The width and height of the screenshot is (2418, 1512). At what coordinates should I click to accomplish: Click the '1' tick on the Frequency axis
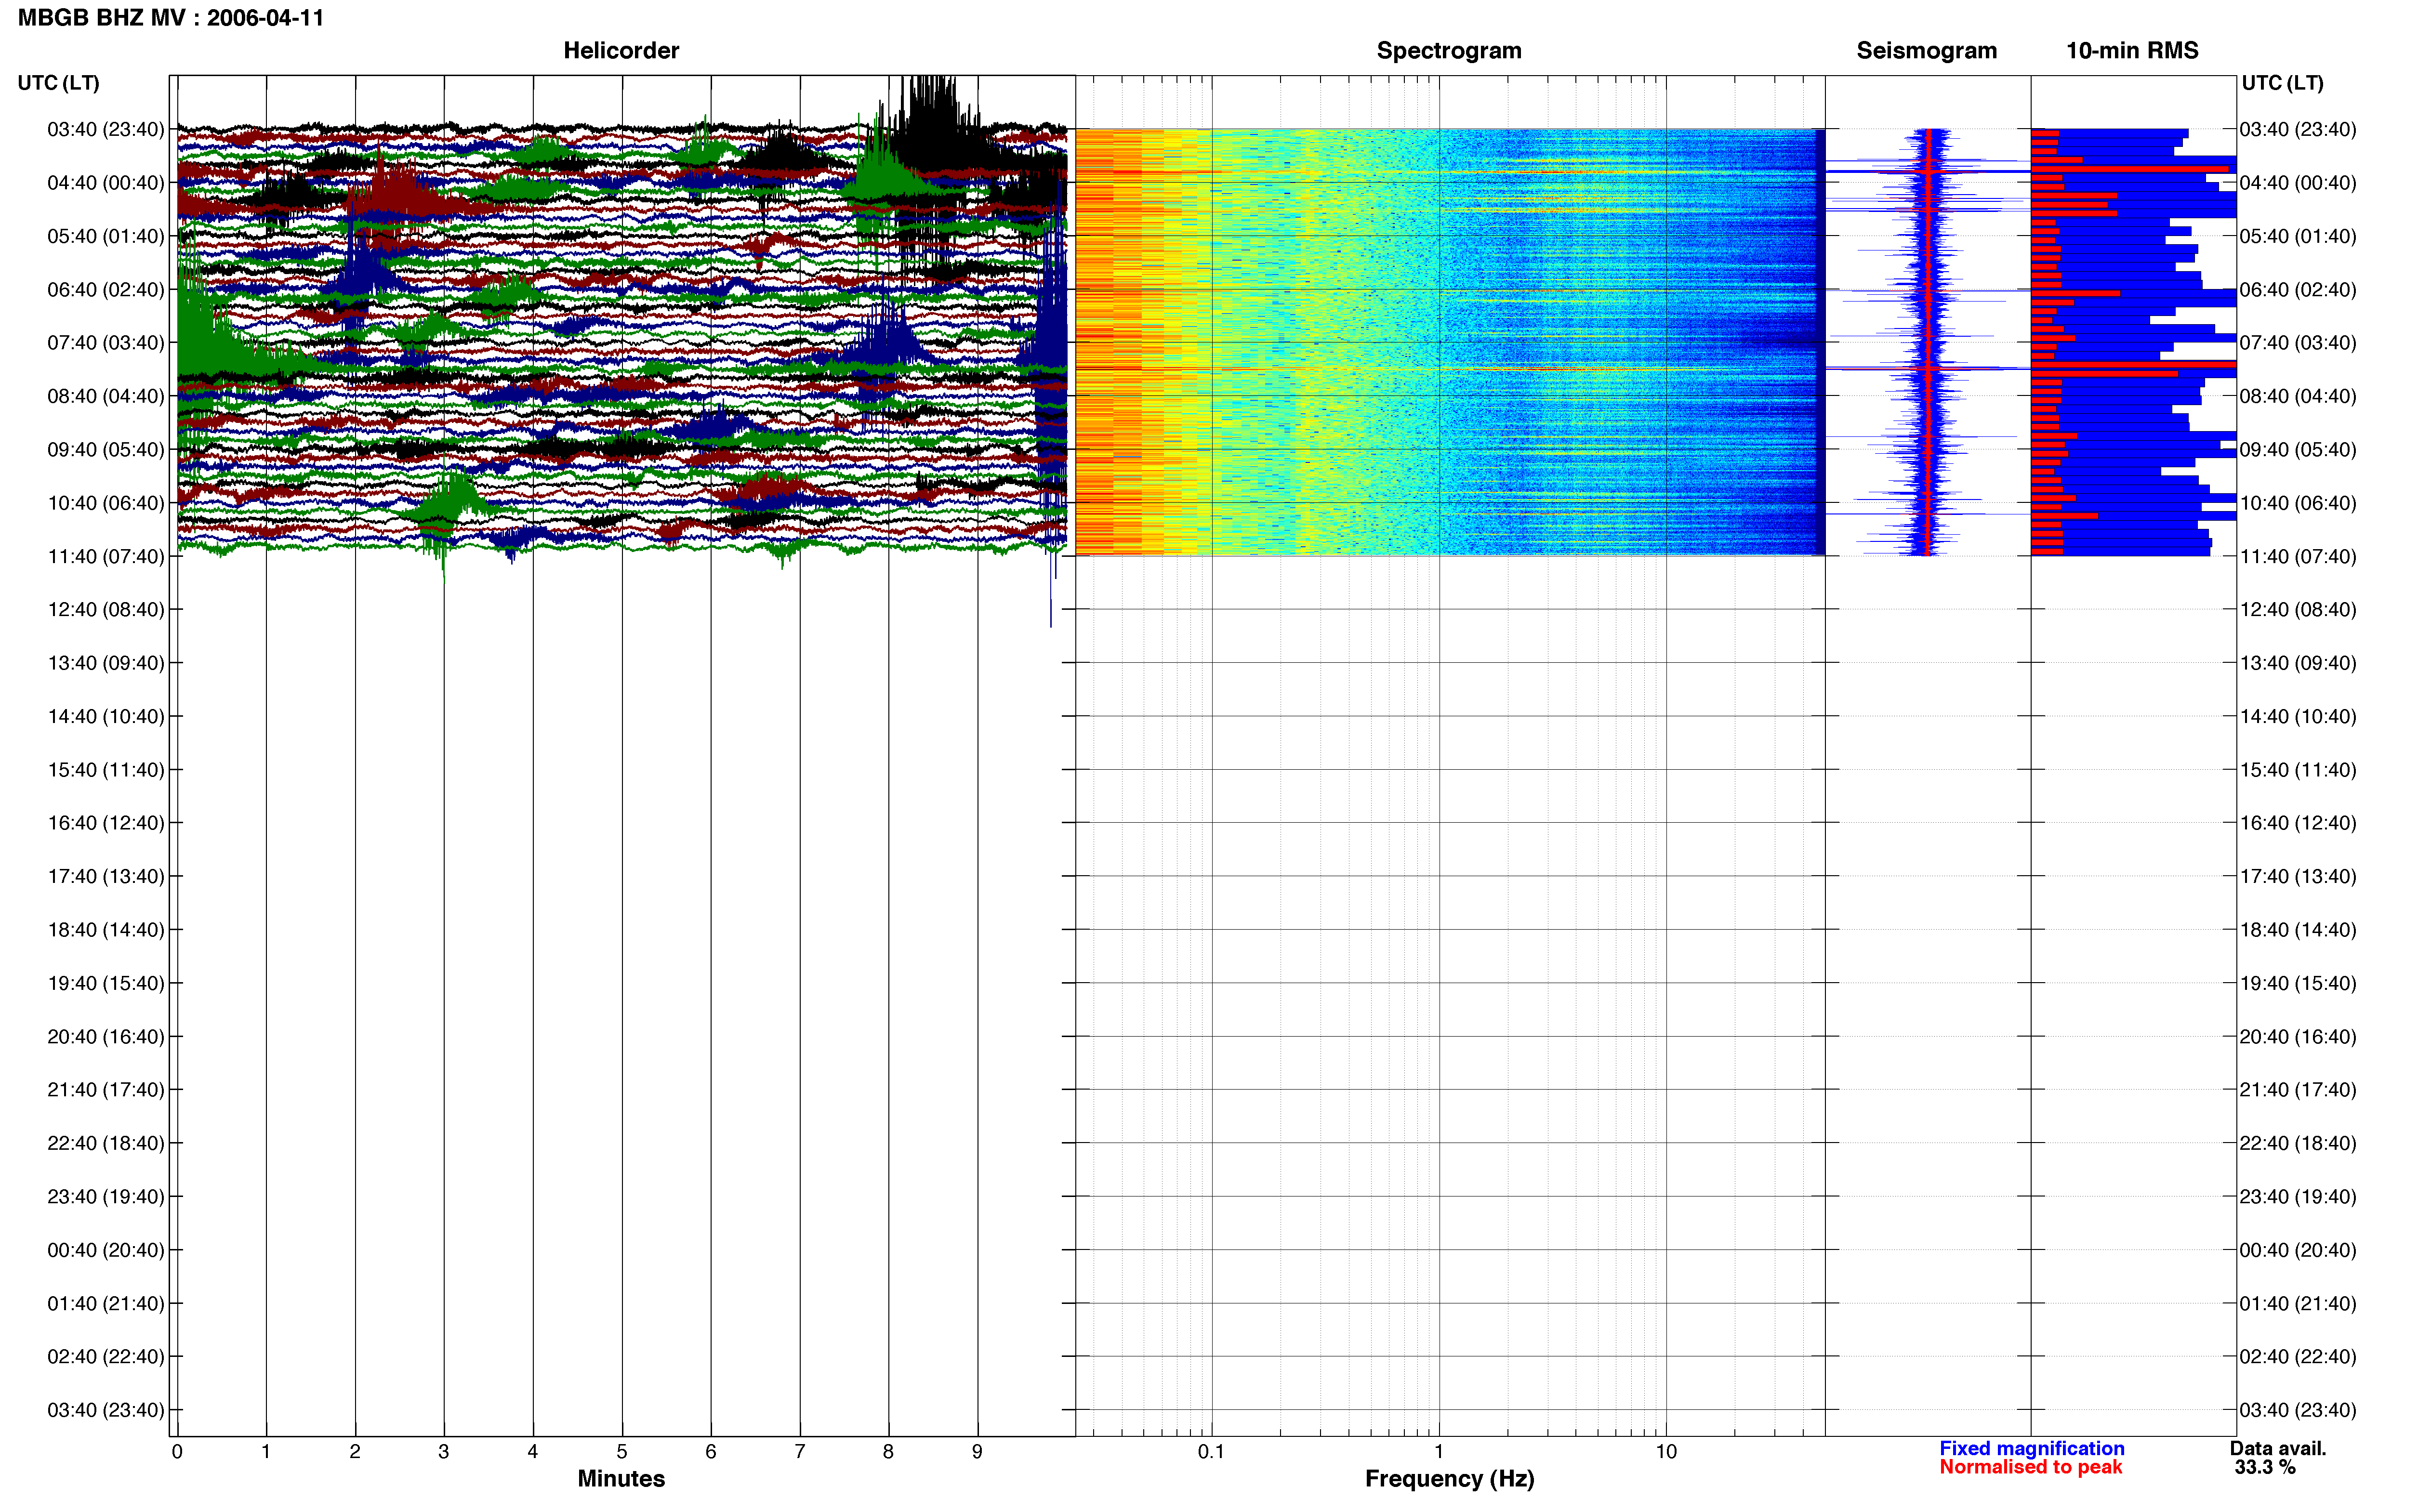[x=1439, y=1452]
